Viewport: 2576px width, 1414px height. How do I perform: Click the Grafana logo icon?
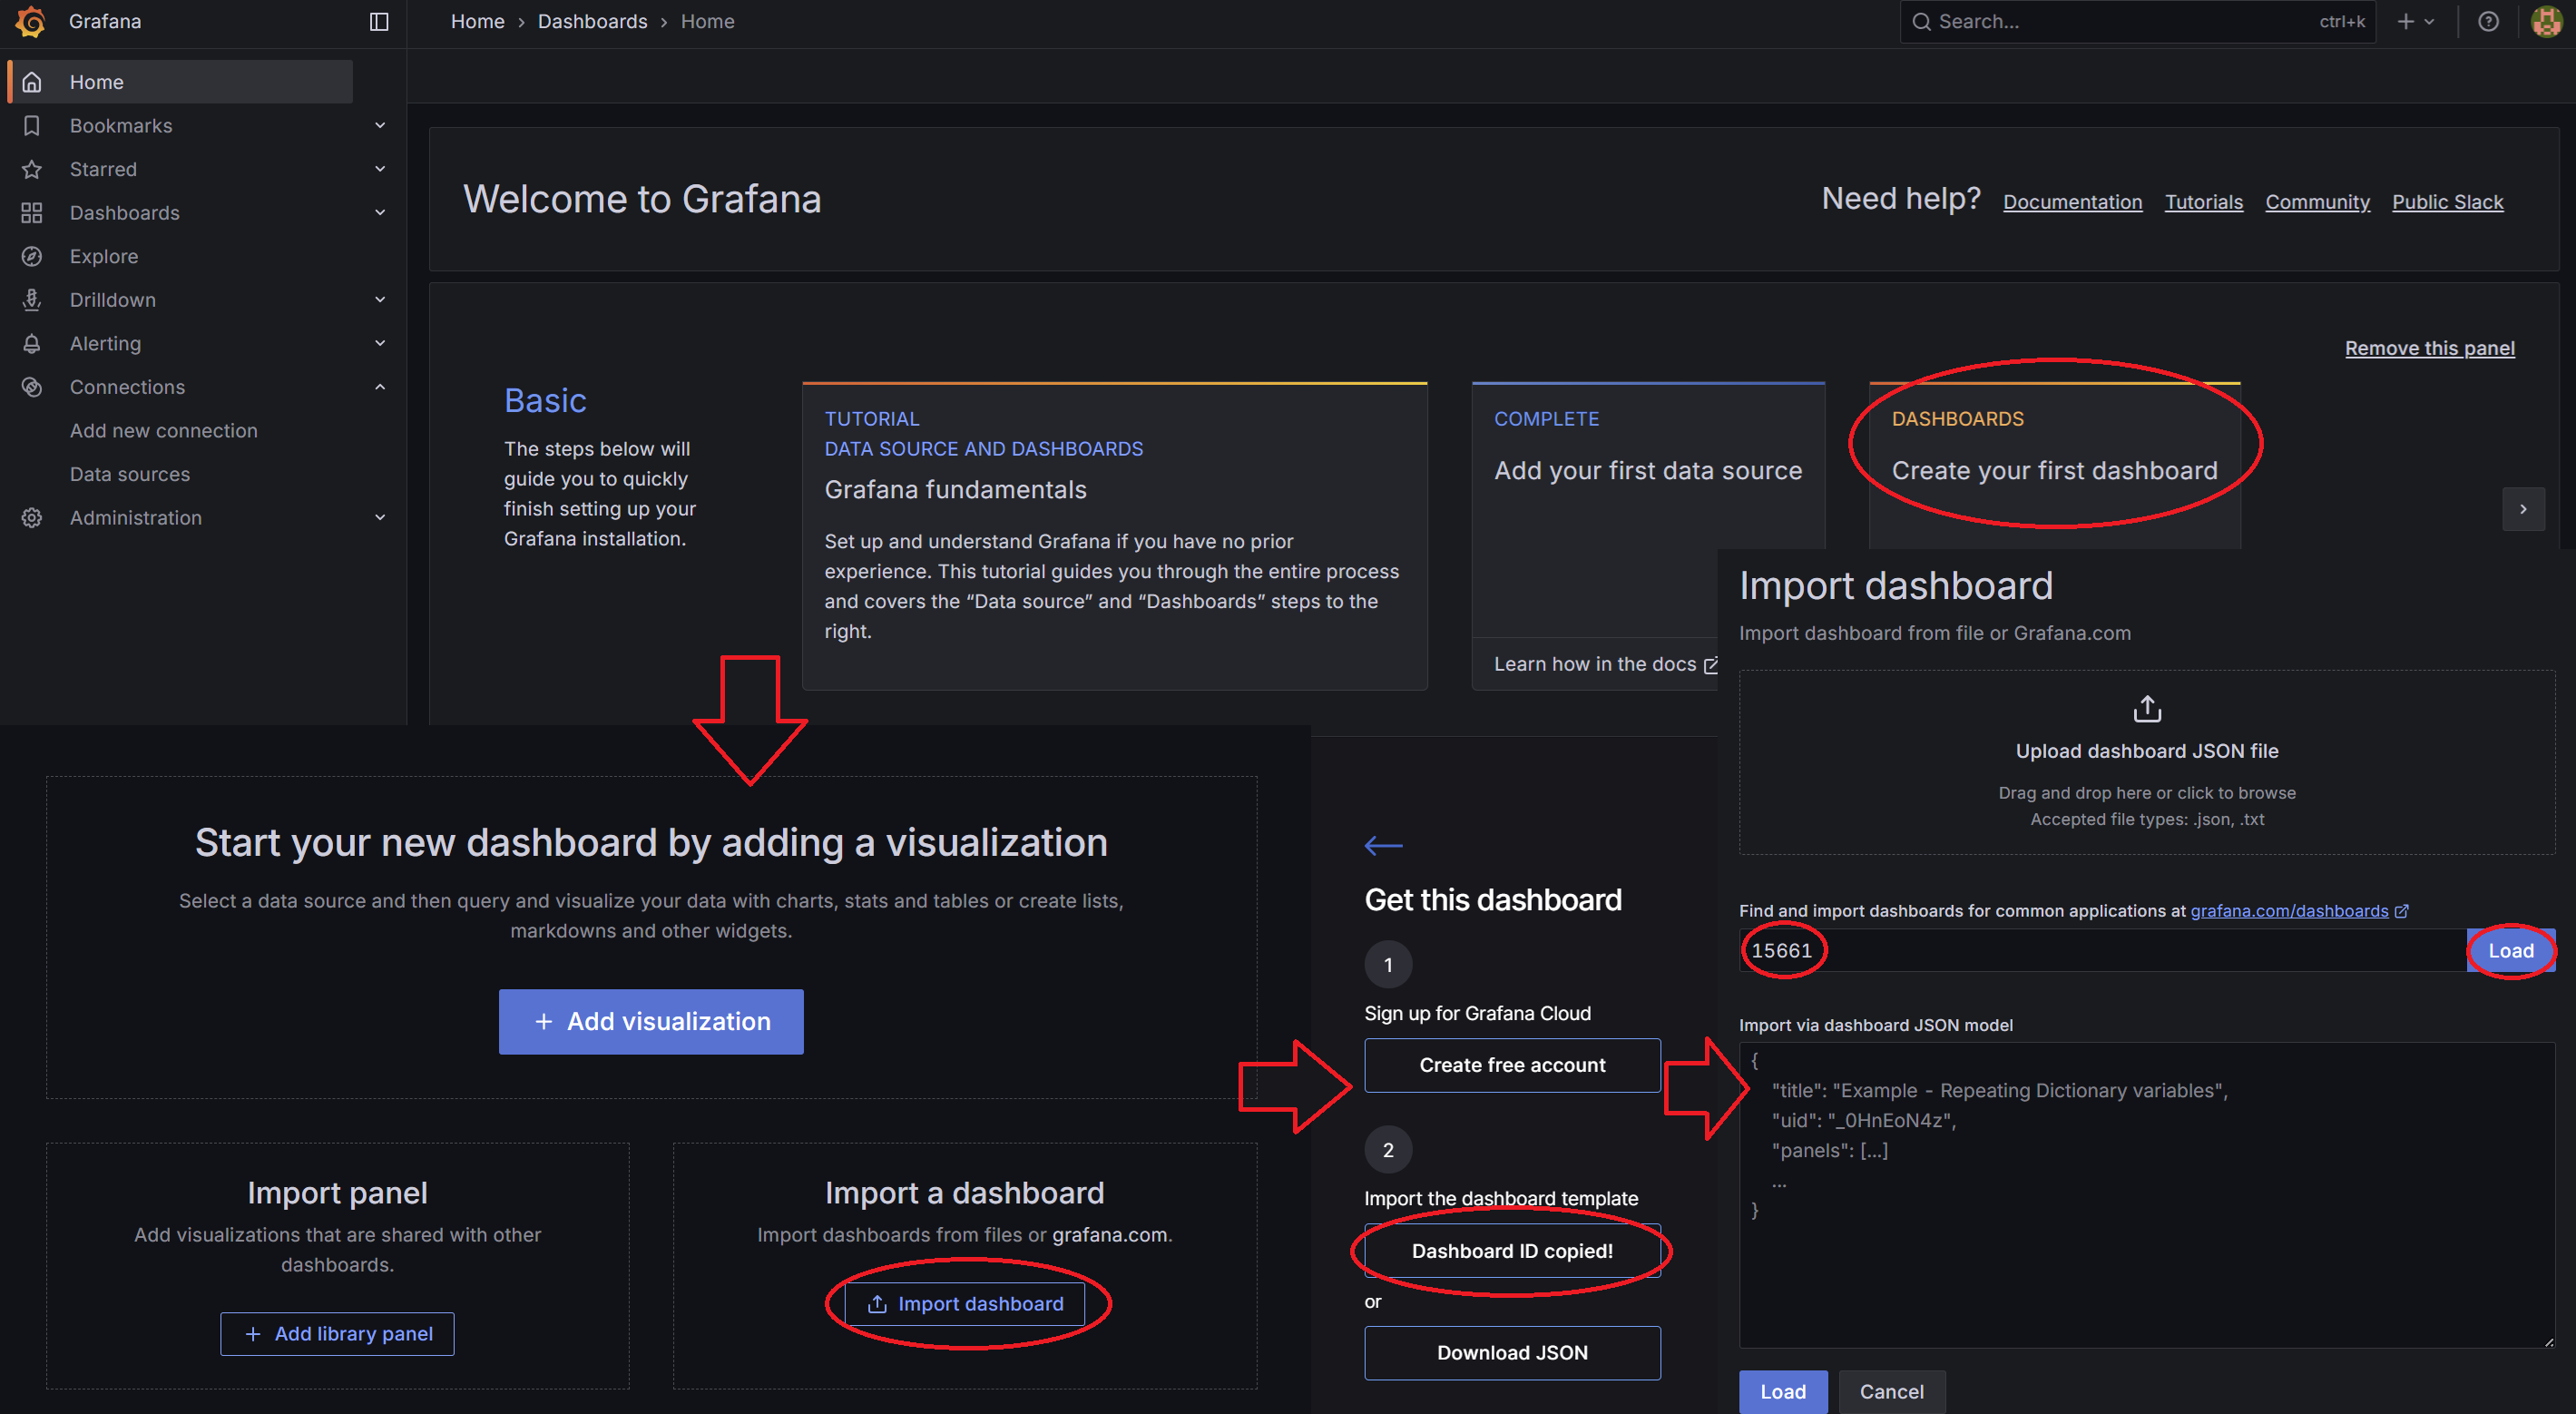coord(31,21)
